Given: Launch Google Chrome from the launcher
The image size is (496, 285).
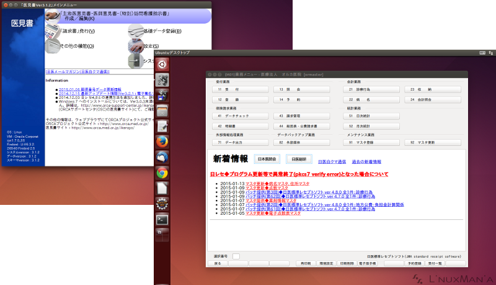Looking at the screenshot, I should (x=162, y=173).
